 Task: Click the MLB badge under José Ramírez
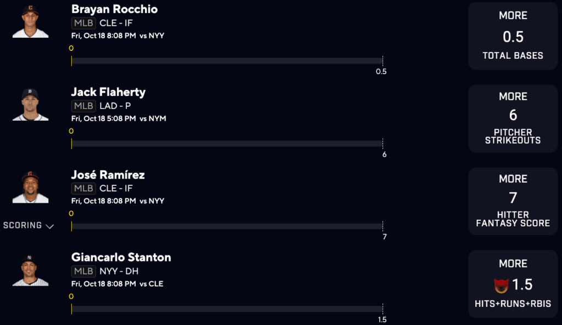tap(83, 189)
